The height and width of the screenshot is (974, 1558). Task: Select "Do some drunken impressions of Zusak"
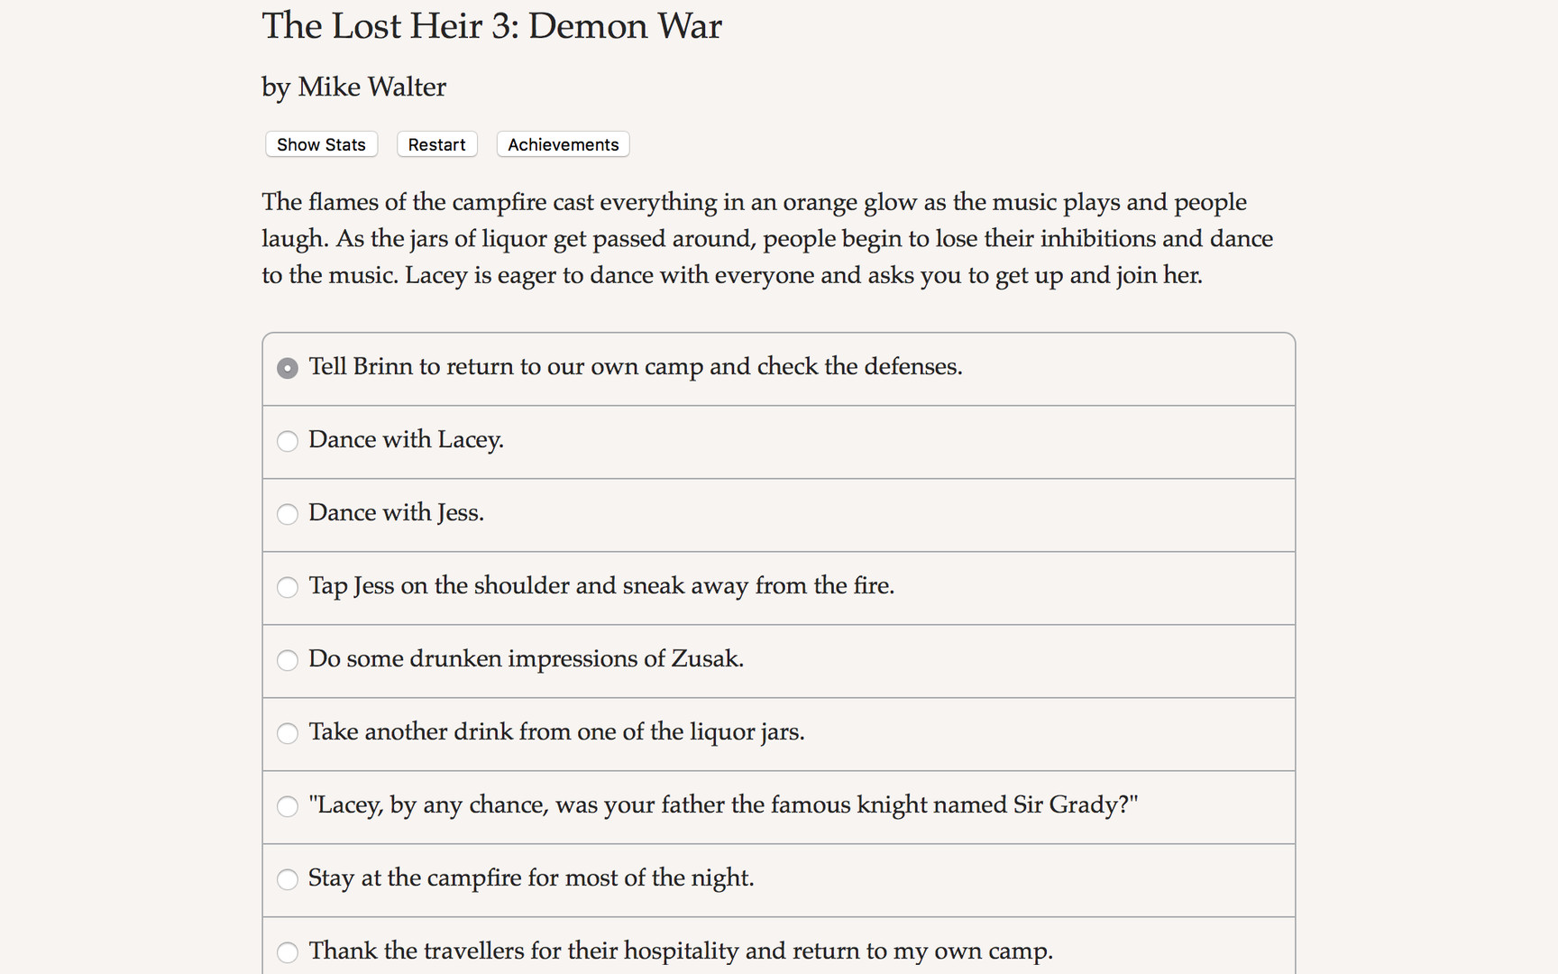(x=287, y=661)
